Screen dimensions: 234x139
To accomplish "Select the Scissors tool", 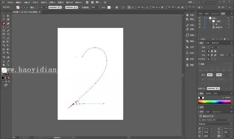I will (x=8, y=34).
